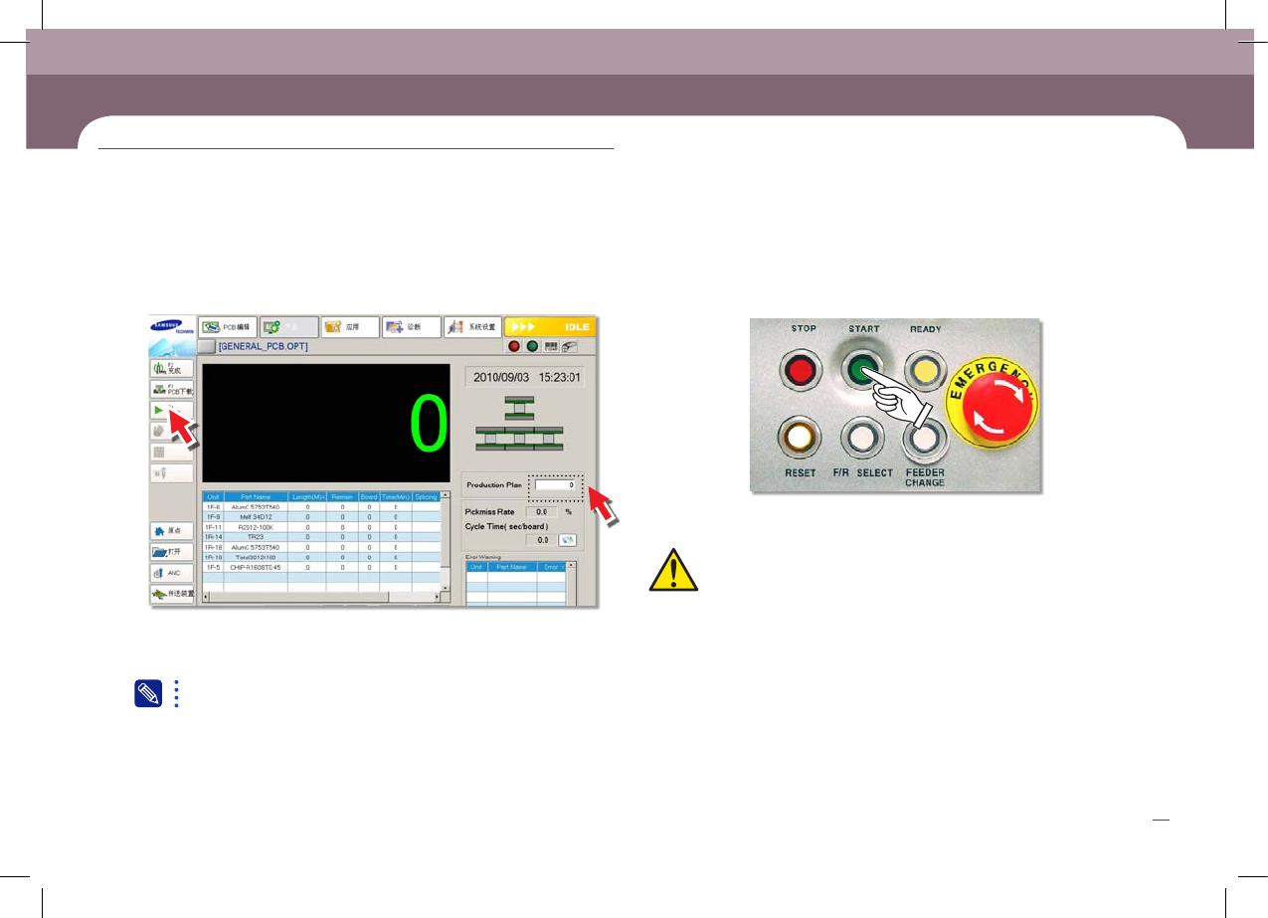
Task: Click the hand pointer icon in top toolbar
Action: (x=570, y=346)
